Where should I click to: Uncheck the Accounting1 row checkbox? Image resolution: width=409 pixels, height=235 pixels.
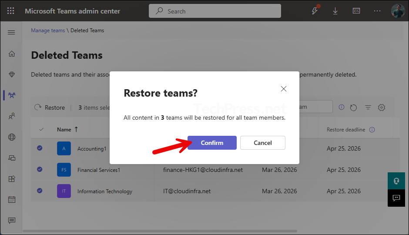[x=40, y=148]
